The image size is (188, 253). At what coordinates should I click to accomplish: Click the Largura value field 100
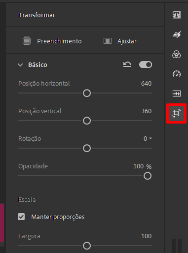[x=146, y=236]
